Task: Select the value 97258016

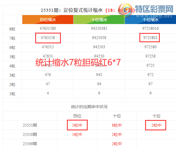Action: pyautogui.click(x=150, y=28)
